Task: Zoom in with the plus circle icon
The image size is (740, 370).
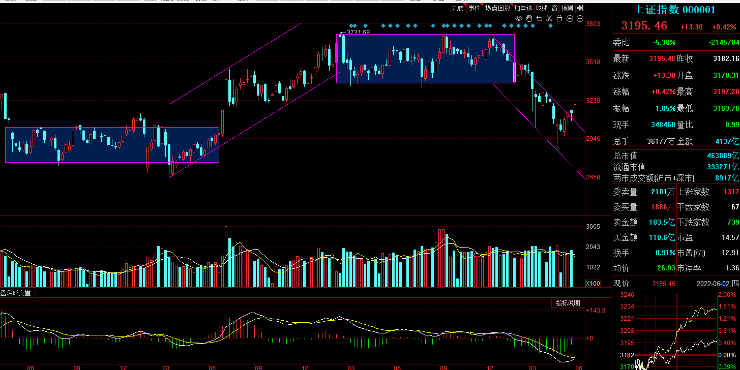Action: 570,19
